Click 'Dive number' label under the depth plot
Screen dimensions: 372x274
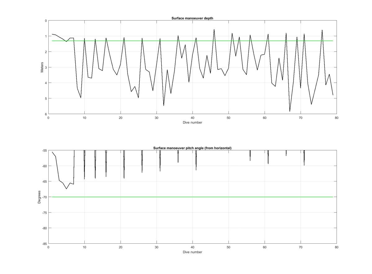pyautogui.click(x=192, y=122)
